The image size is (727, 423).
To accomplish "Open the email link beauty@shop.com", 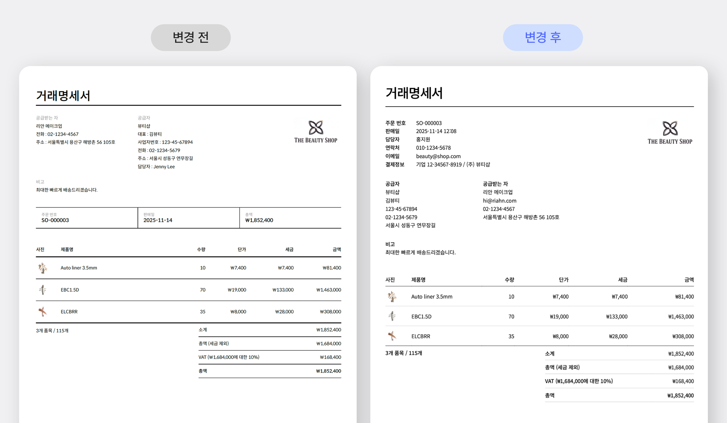I will click(x=438, y=156).
